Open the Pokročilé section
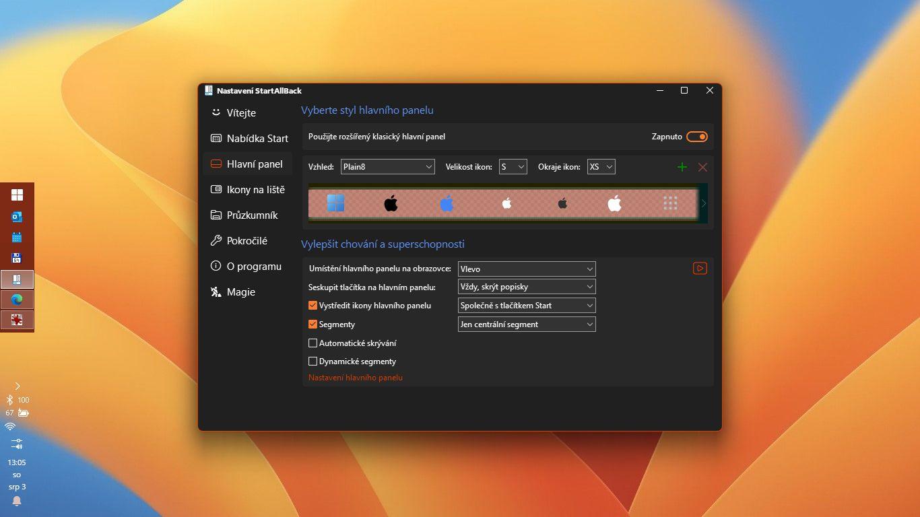The width and height of the screenshot is (920, 517). pos(247,241)
